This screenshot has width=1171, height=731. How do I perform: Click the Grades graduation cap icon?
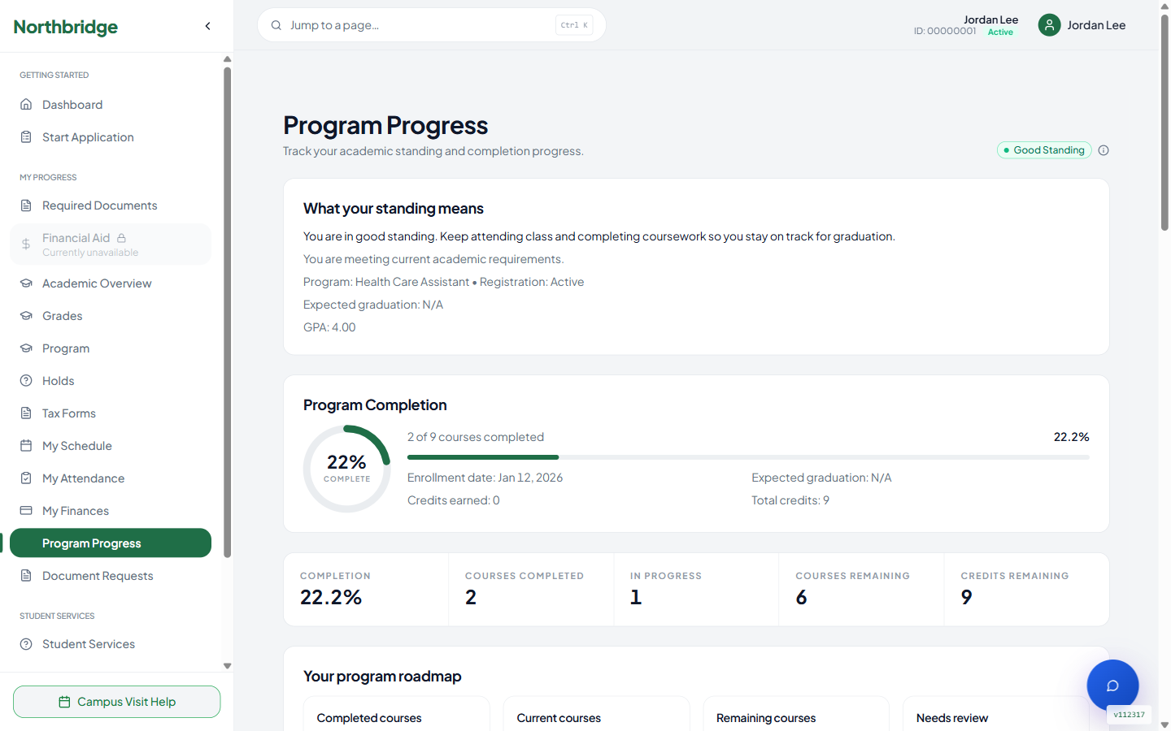pos(26,316)
